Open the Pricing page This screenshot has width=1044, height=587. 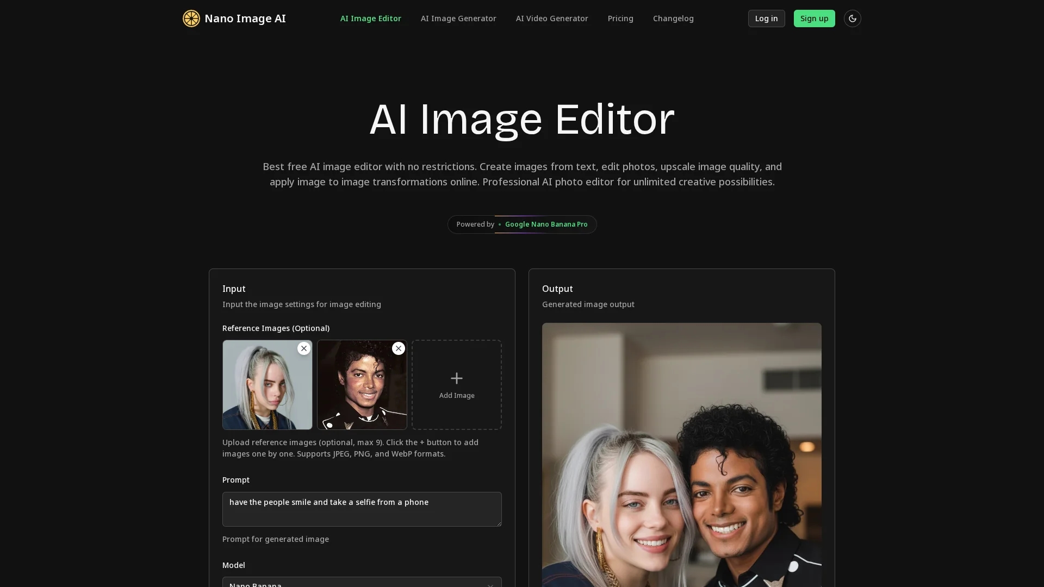pos(620,18)
